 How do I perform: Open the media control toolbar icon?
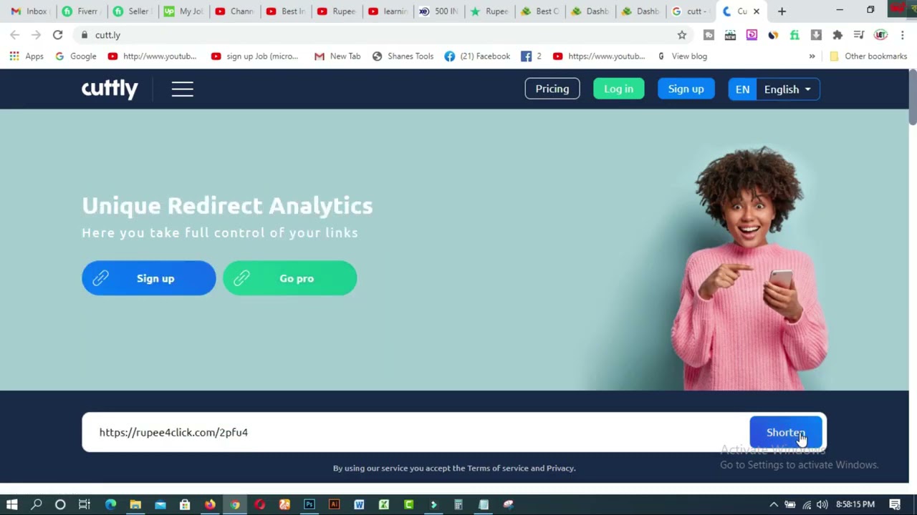point(859,34)
